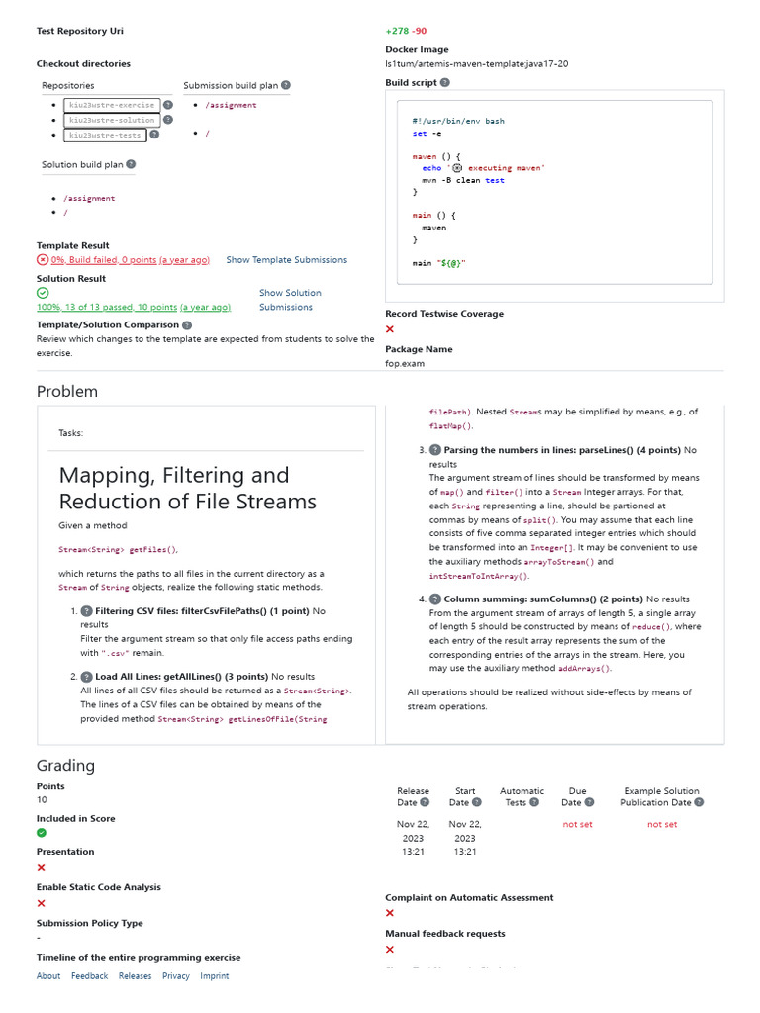Click the Included in Score green checkmark

point(42,833)
